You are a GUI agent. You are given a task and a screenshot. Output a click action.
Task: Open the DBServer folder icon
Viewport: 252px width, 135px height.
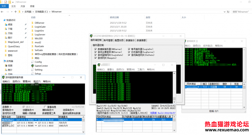click(32, 23)
